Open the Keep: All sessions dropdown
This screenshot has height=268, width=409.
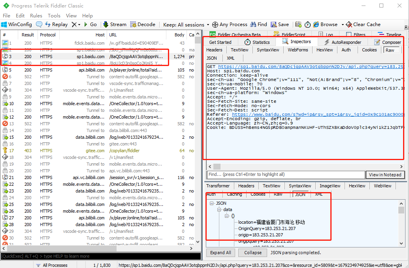pos(186,25)
